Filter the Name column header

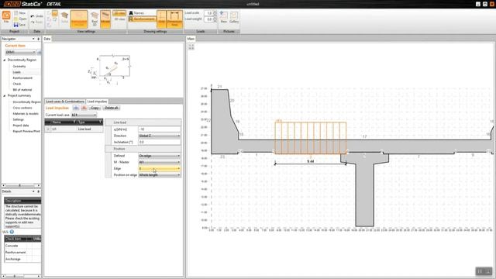[74, 122]
